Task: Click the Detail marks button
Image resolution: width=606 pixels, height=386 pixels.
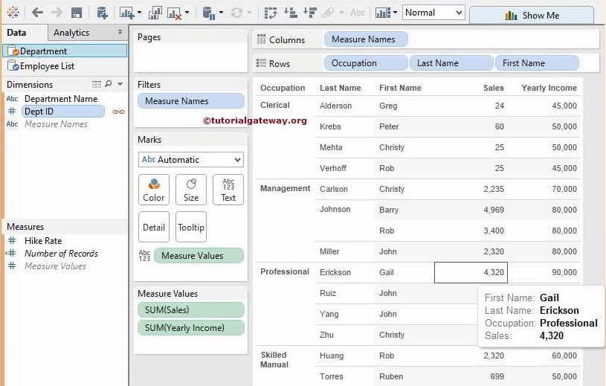Action: coord(154,227)
